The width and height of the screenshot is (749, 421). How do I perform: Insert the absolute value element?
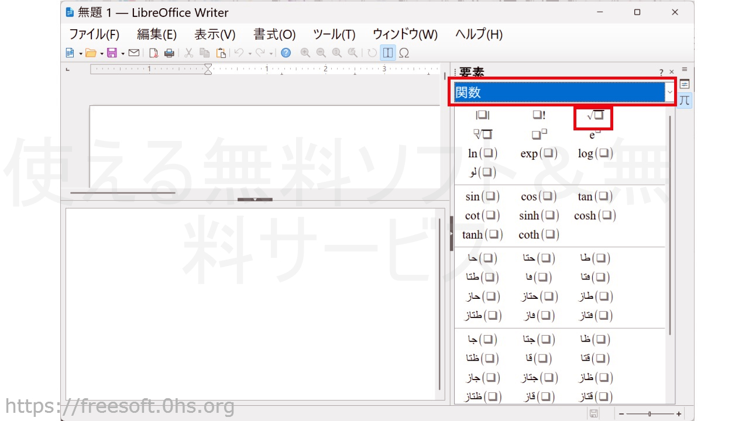(482, 116)
